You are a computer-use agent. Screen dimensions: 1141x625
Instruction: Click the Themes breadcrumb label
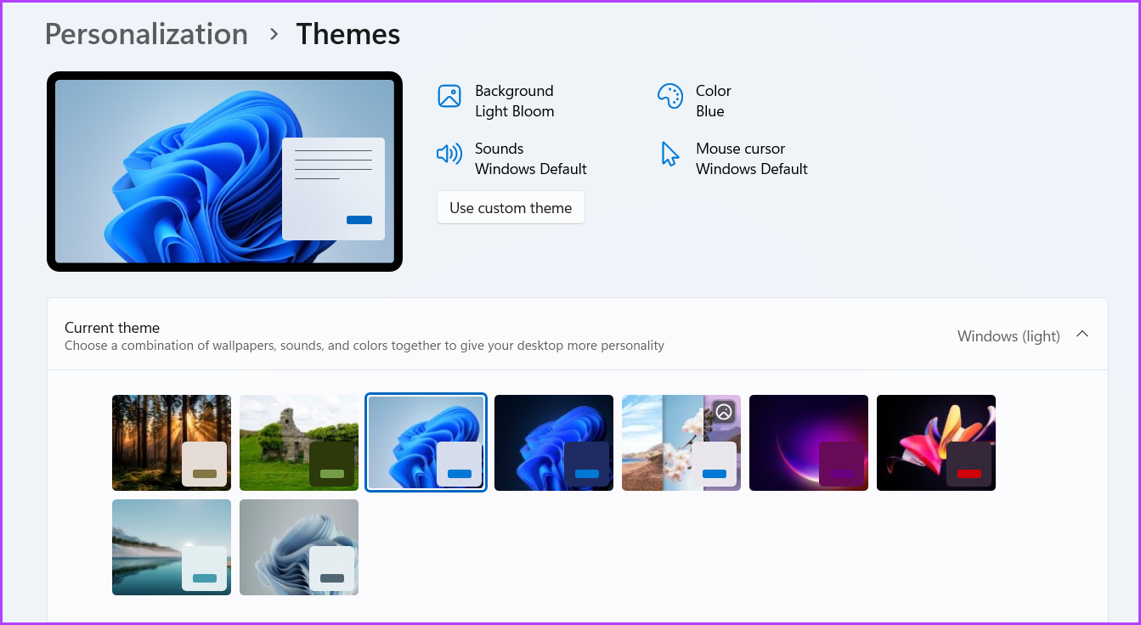[x=347, y=34]
